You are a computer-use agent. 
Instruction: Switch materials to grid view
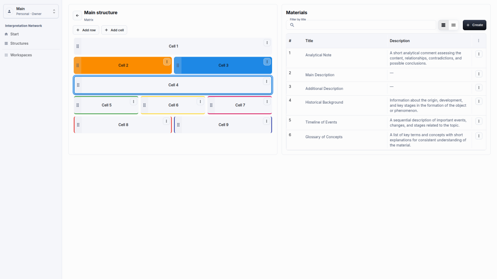coord(453,25)
